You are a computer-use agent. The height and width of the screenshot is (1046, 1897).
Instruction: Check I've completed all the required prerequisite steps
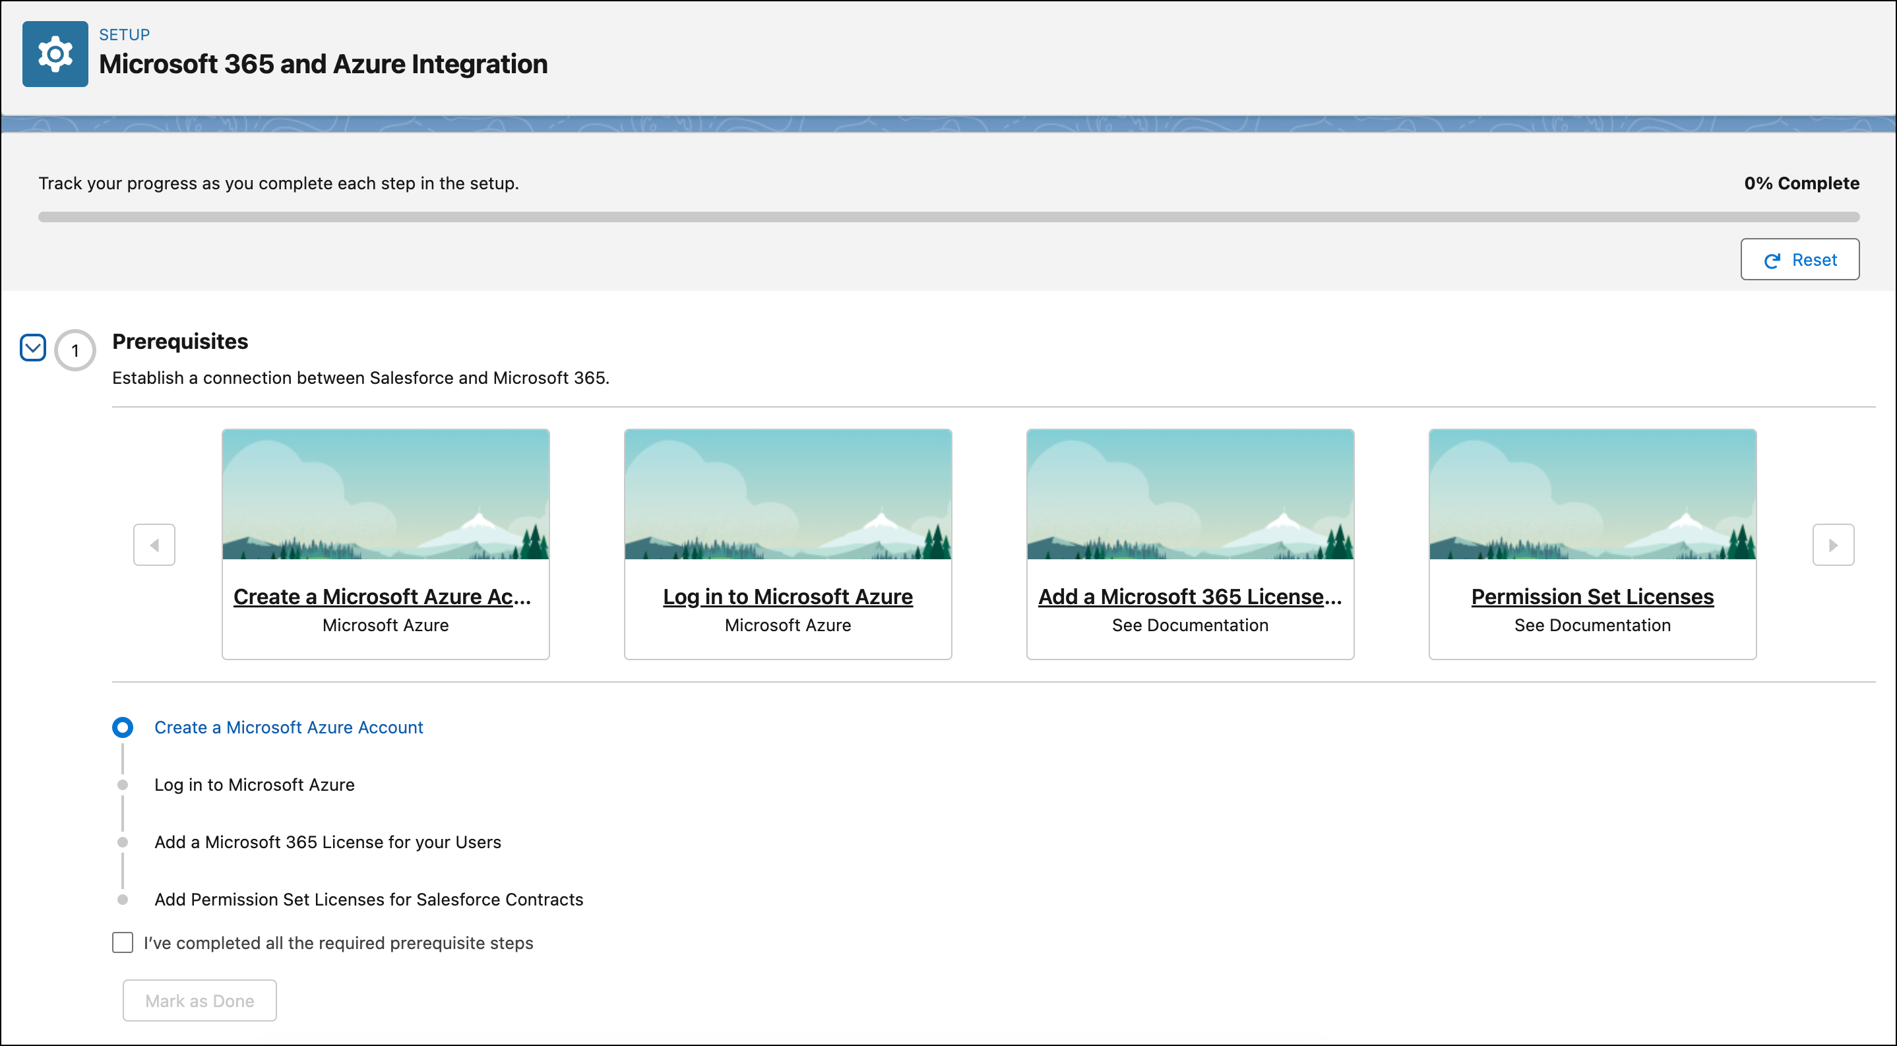pyautogui.click(x=122, y=942)
